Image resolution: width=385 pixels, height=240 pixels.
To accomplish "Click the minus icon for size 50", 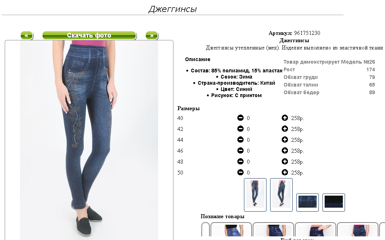I will (240, 172).
